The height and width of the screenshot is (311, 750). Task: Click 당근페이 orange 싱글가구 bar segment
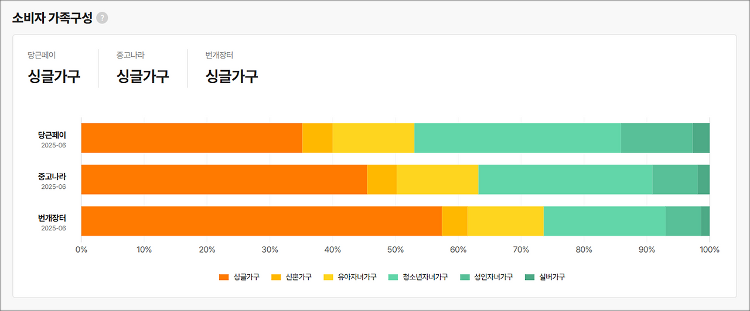[x=192, y=138]
